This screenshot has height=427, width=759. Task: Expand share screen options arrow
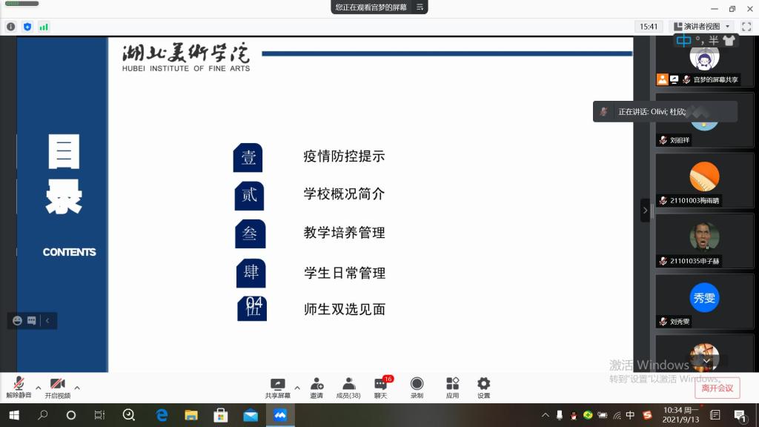pos(297,387)
